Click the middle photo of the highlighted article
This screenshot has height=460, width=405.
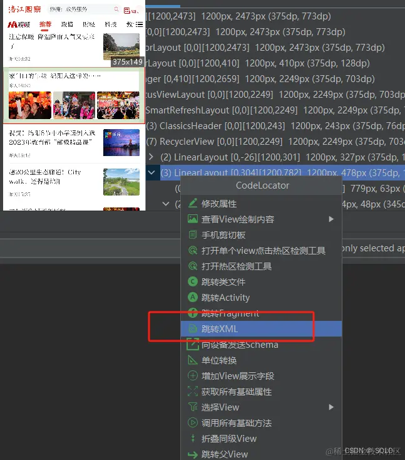click(74, 105)
